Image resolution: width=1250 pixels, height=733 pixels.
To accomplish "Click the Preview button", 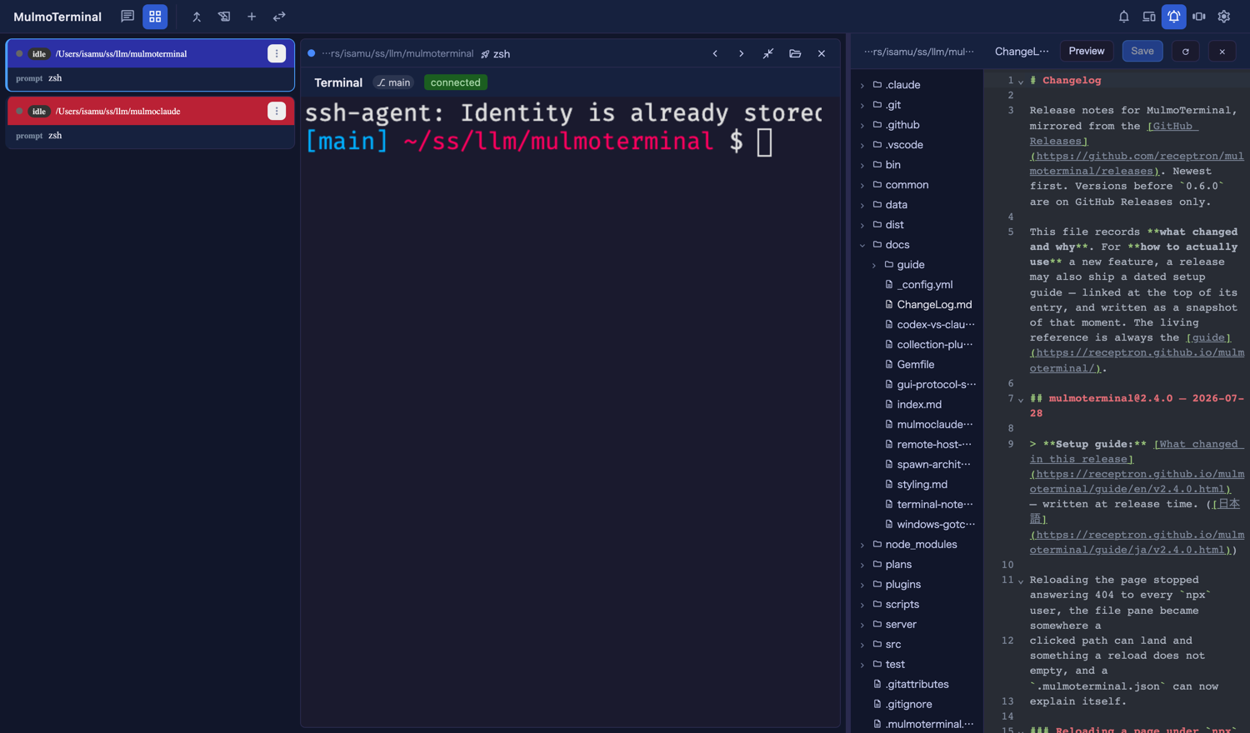I will pyautogui.click(x=1087, y=51).
